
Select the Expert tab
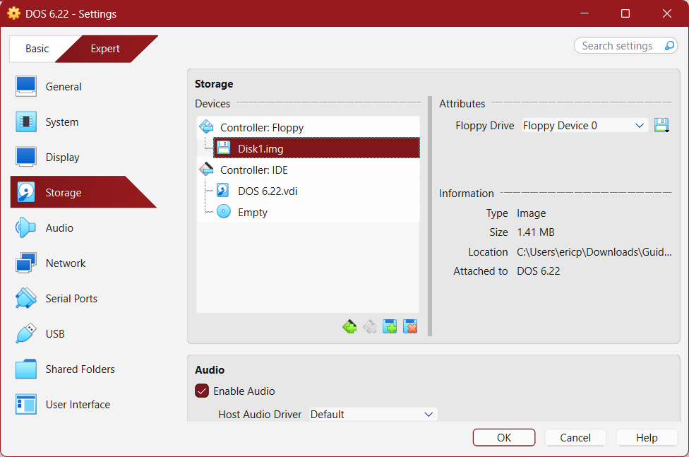[105, 49]
